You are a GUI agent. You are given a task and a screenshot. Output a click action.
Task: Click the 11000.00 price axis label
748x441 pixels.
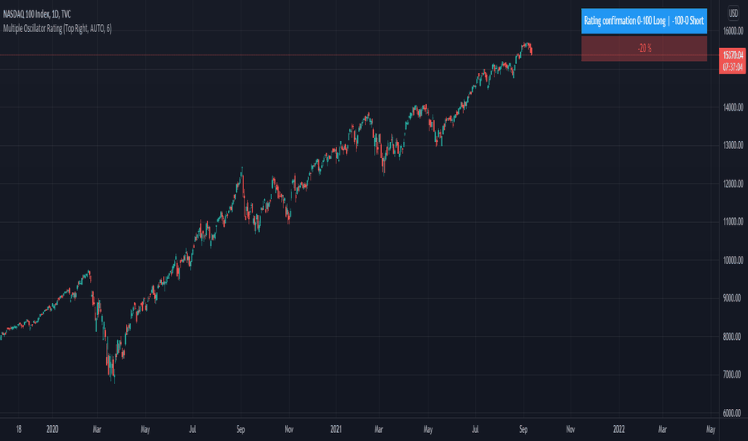tap(733, 221)
